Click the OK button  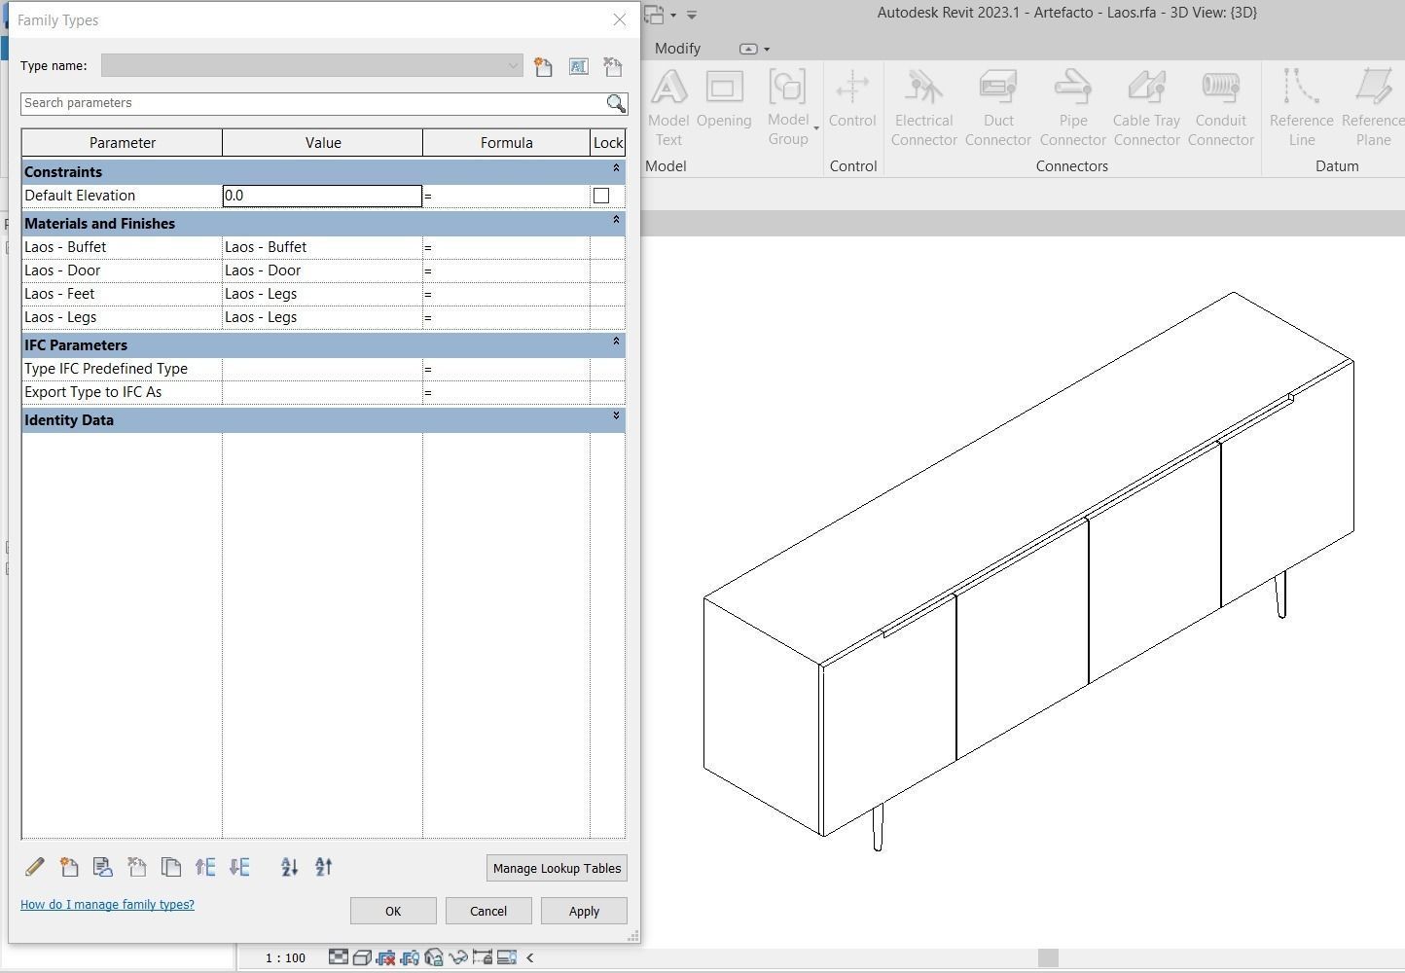tap(393, 911)
